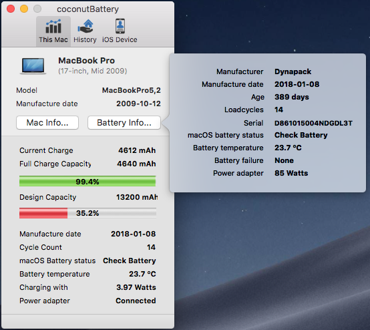This screenshot has height=330, width=370.
Task: Click the popover's 2018-01-08 manufacture date
Action: tap(297, 84)
